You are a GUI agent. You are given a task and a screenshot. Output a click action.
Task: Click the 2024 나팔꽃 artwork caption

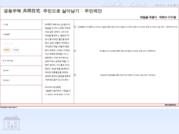(x=128, y=27)
